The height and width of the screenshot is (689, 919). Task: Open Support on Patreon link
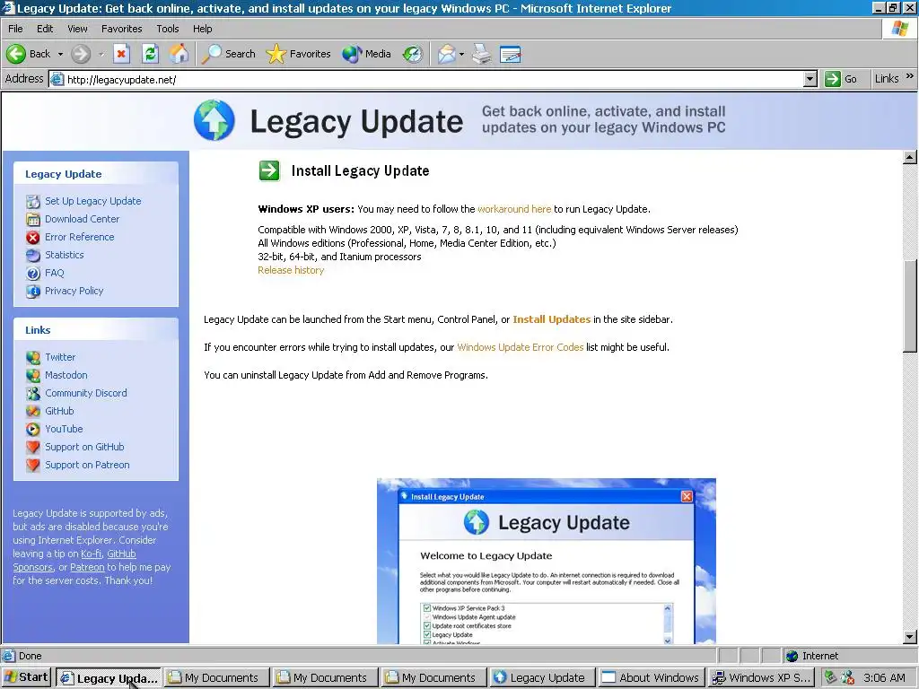[87, 466]
